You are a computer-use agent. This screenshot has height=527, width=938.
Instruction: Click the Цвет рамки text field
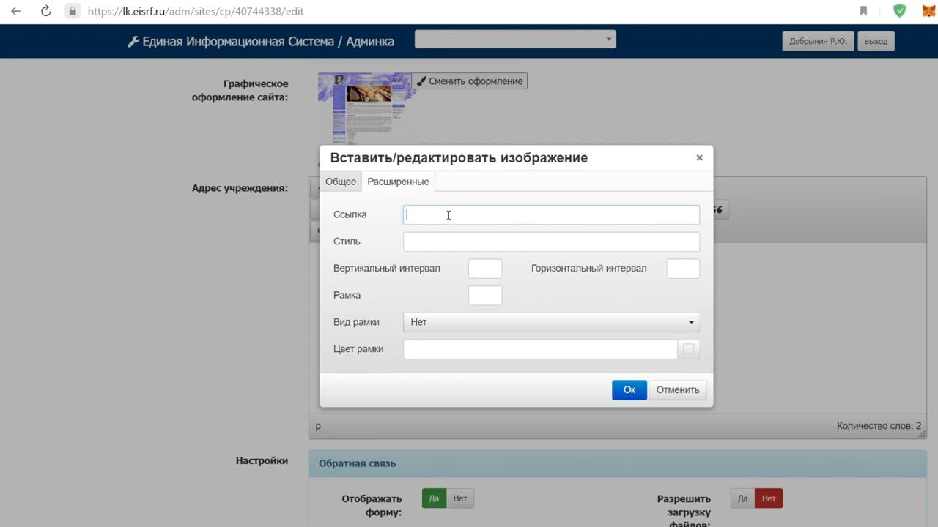540,349
